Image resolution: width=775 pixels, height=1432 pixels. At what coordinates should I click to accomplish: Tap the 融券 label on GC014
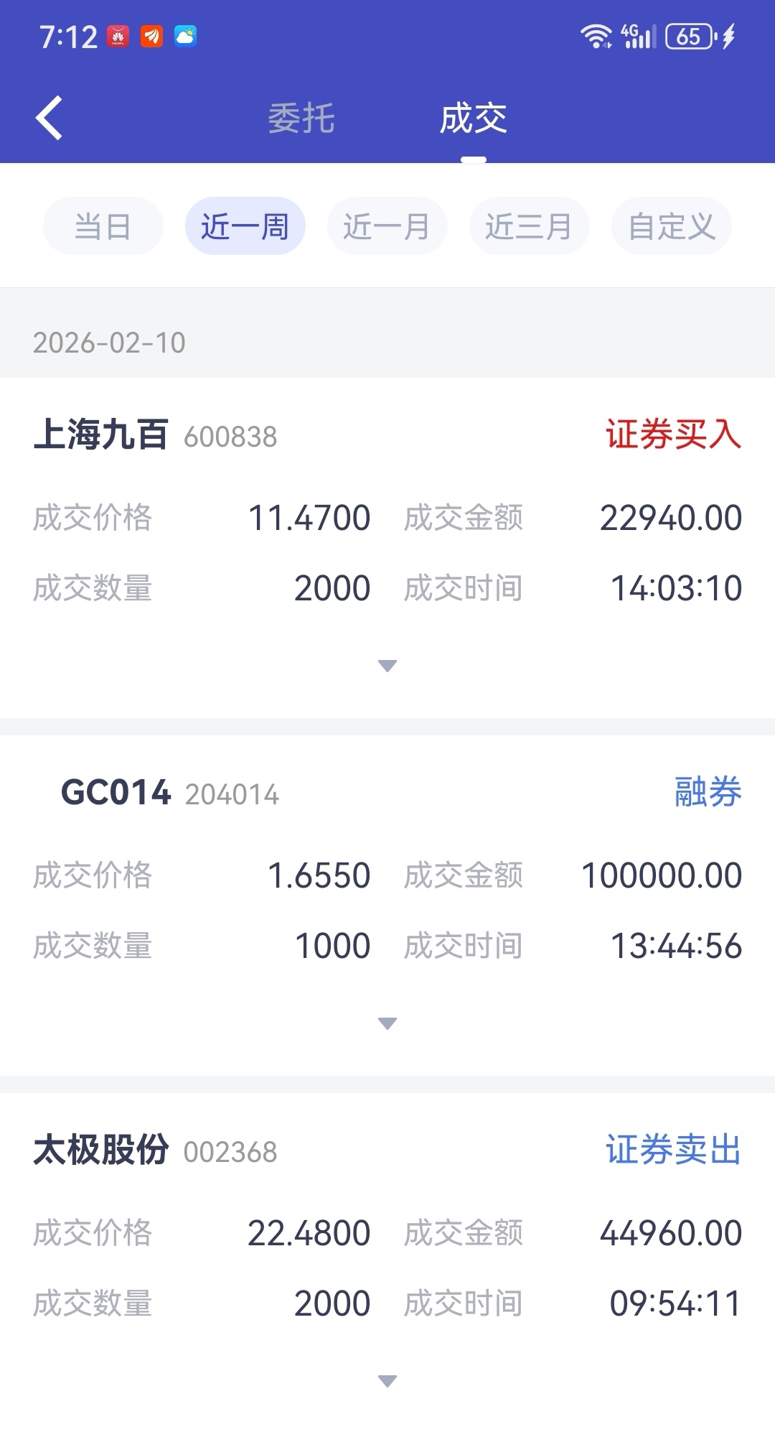click(x=708, y=792)
